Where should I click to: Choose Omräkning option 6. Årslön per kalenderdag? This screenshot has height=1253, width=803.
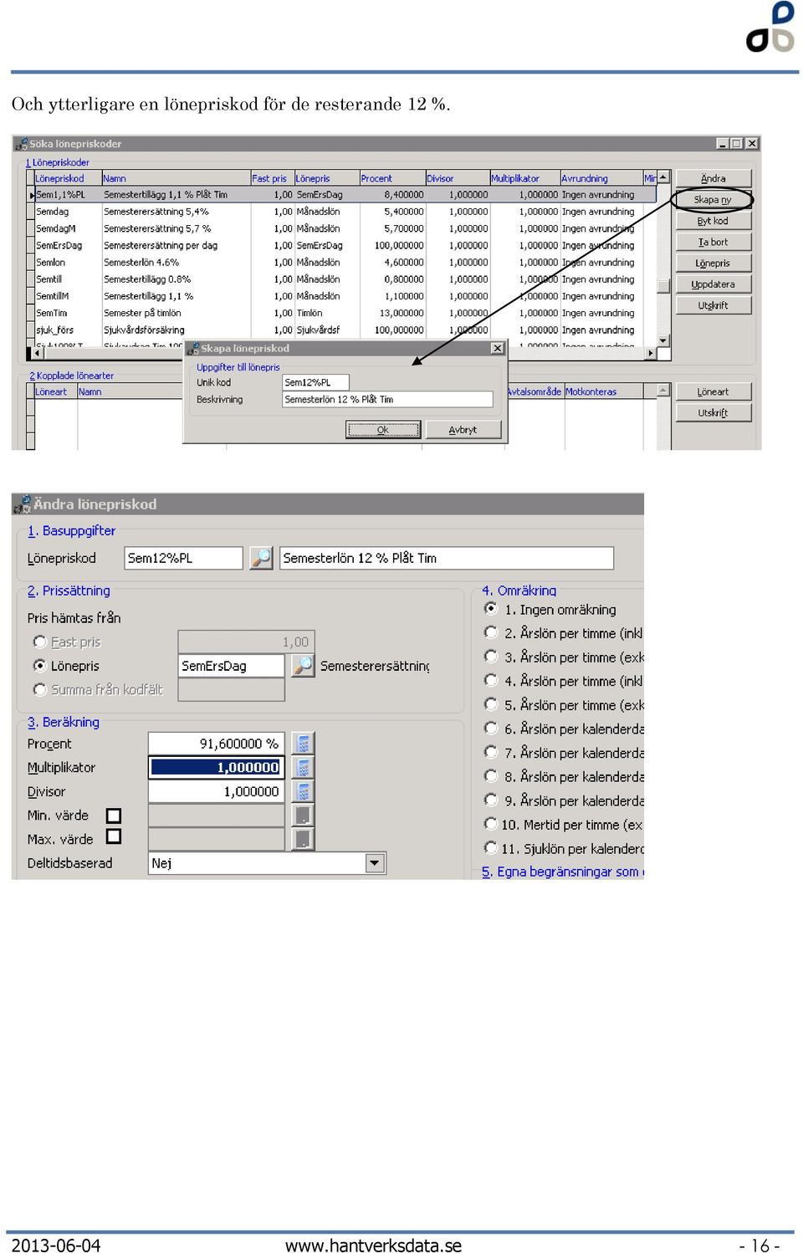(491, 728)
